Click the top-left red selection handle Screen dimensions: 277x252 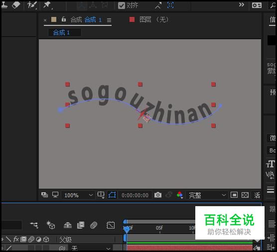pos(67,84)
